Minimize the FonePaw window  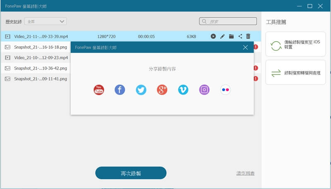pos(299,6)
